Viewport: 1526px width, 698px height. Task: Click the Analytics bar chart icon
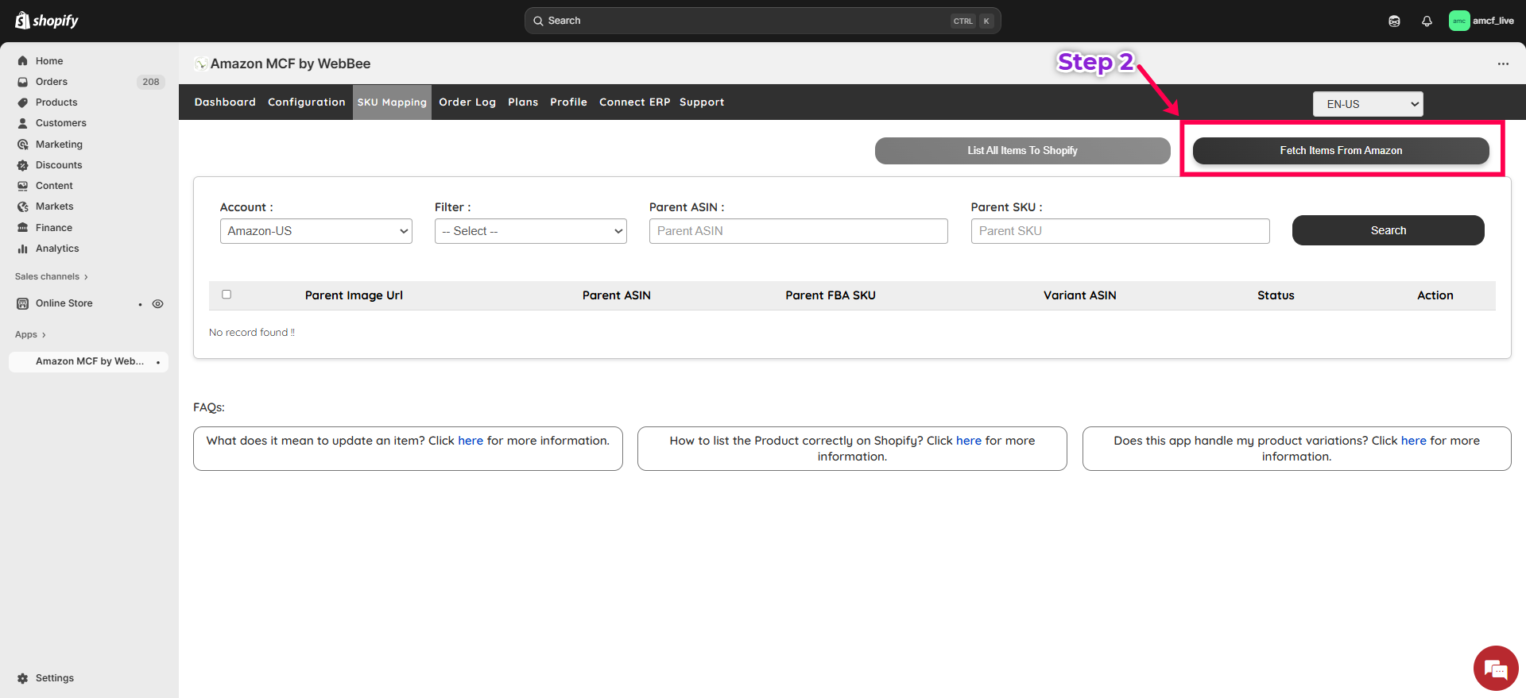click(23, 249)
